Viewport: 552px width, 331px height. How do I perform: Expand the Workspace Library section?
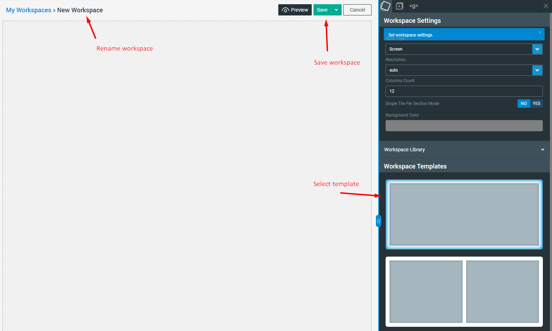click(464, 150)
